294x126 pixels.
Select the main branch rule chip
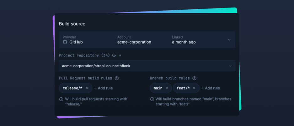point(161,88)
